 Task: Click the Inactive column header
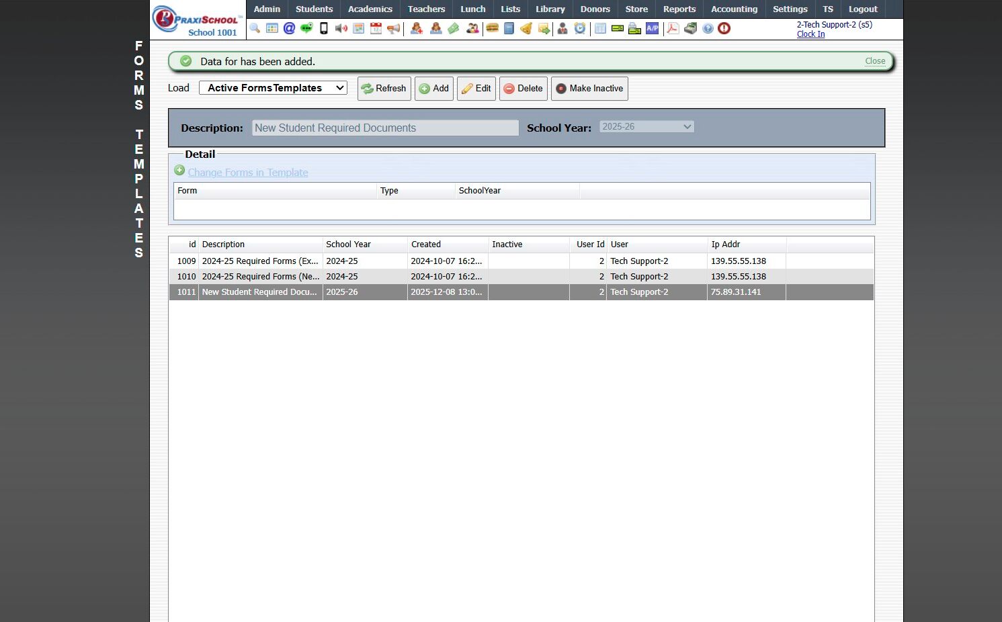pos(529,245)
